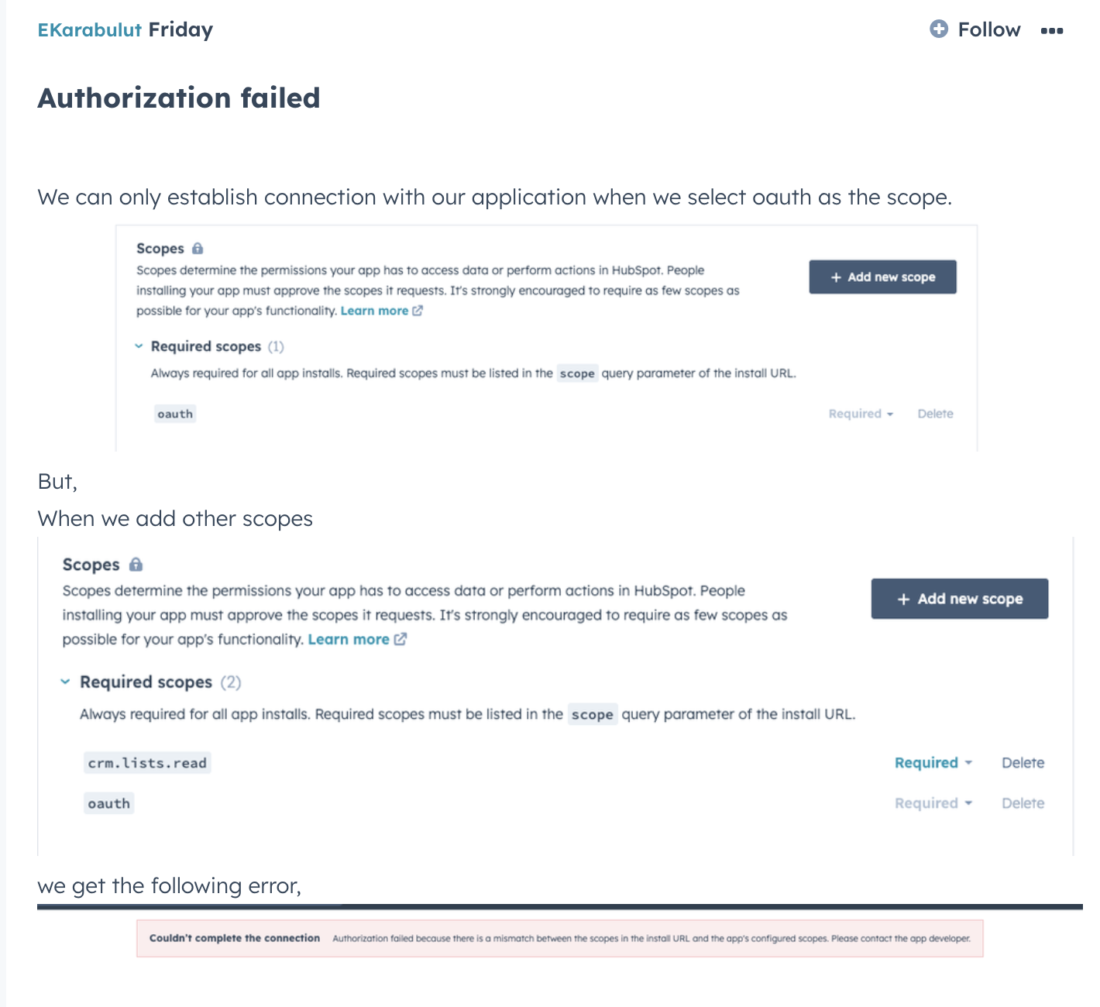This screenshot has width=1100, height=1007.
Task: Select the oauth scope tag
Action: [174, 414]
